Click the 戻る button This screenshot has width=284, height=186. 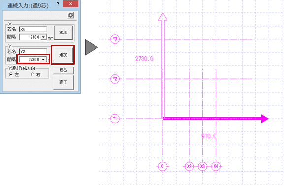click(x=63, y=70)
